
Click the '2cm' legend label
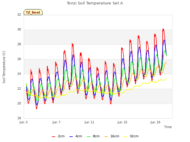(61, 136)
